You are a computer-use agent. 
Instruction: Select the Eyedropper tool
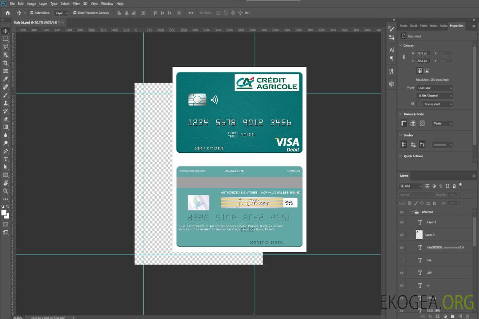coord(5,79)
